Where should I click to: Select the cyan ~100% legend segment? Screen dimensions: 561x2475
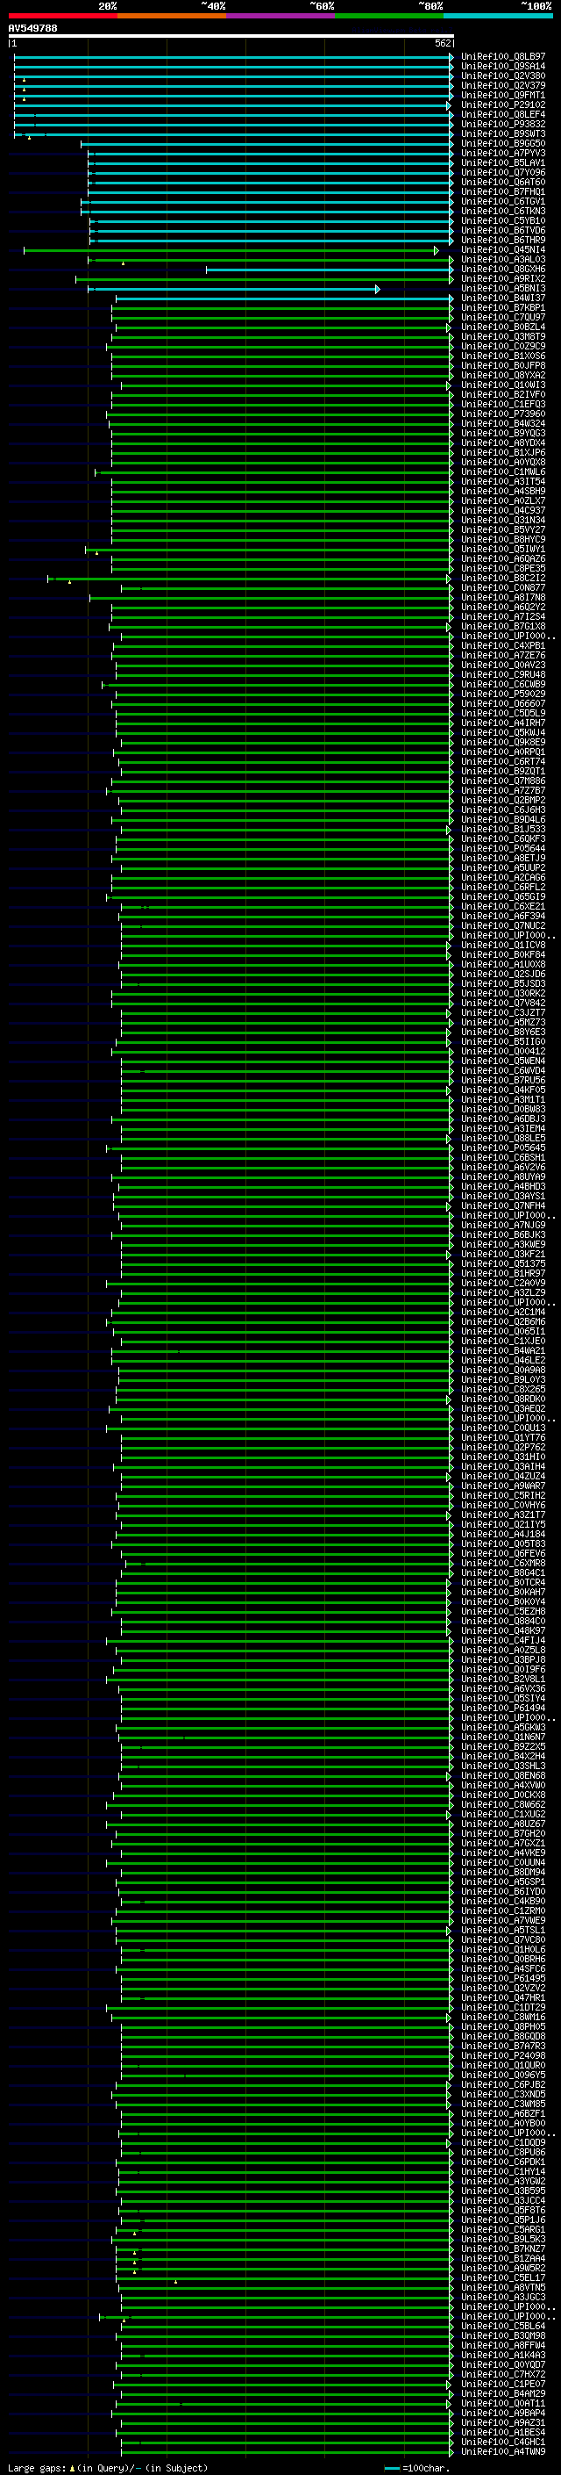click(x=498, y=16)
